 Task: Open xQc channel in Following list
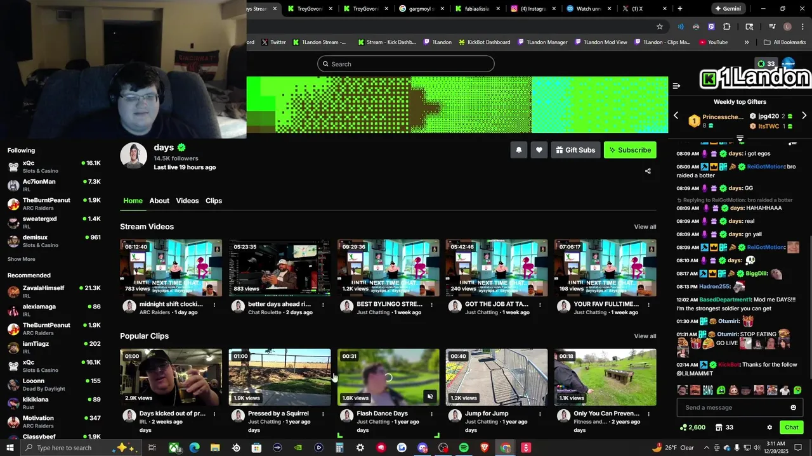[53, 167]
